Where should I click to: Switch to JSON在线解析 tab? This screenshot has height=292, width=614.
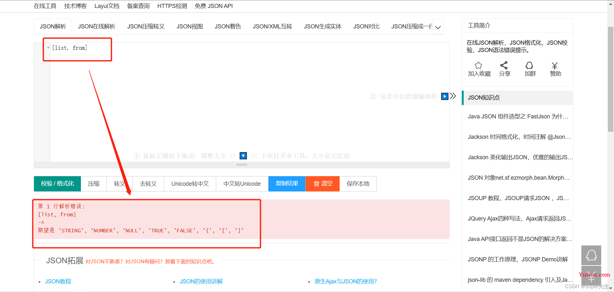[x=97, y=26]
